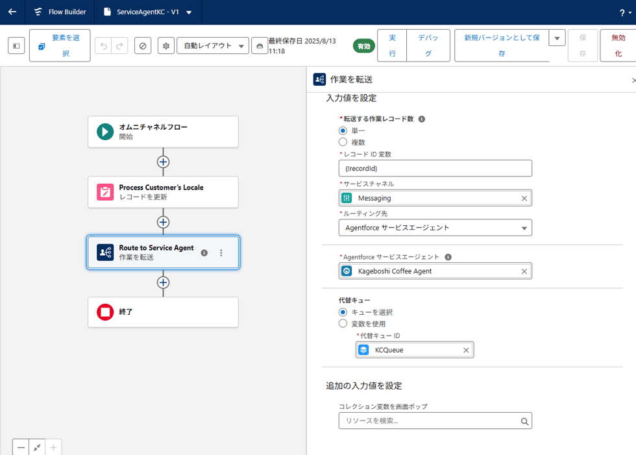Open the ルーティング先 dropdown

pyautogui.click(x=435, y=228)
